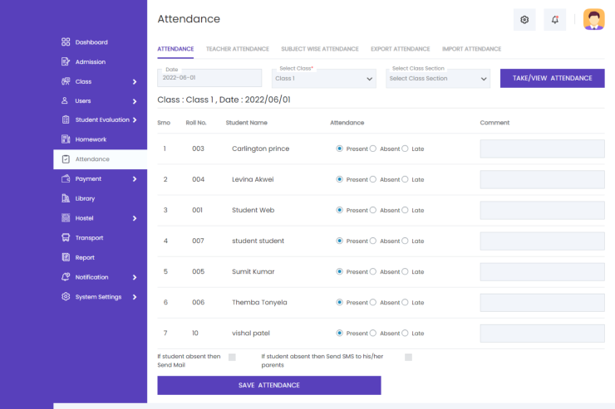This screenshot has height=409, width=615.
Task: Click the Date input field
Action: pyautogui.click(x=209, y=78)
